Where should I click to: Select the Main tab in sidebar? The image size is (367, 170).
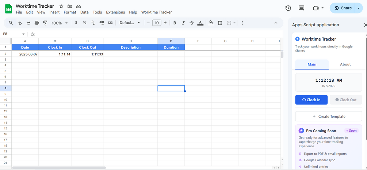click(312, 64)
